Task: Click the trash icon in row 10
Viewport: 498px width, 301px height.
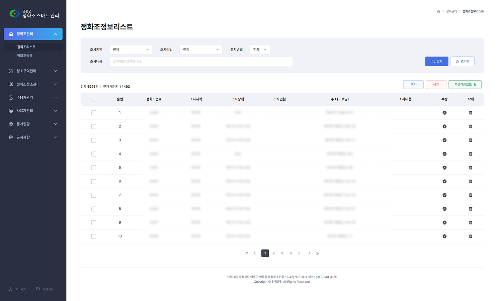Action: tap(471, 236)
